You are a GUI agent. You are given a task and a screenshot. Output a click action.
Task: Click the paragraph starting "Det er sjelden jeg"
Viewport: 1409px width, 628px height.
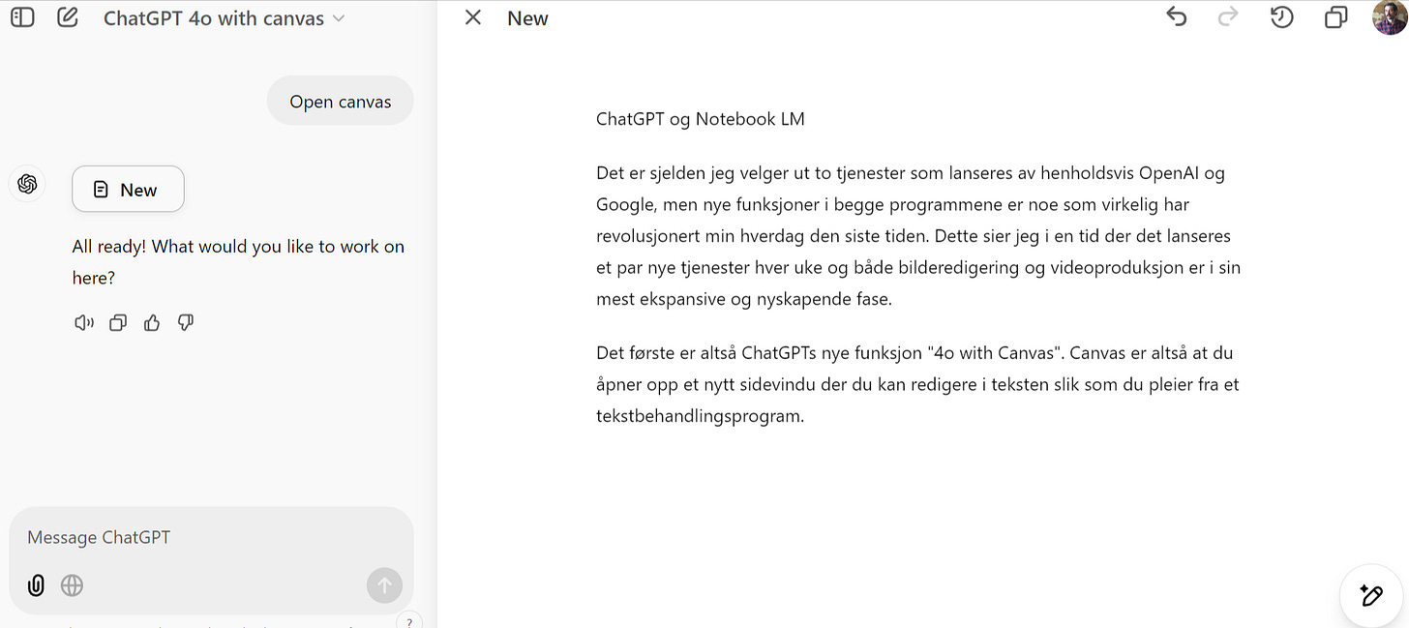[x=918, y=236]
